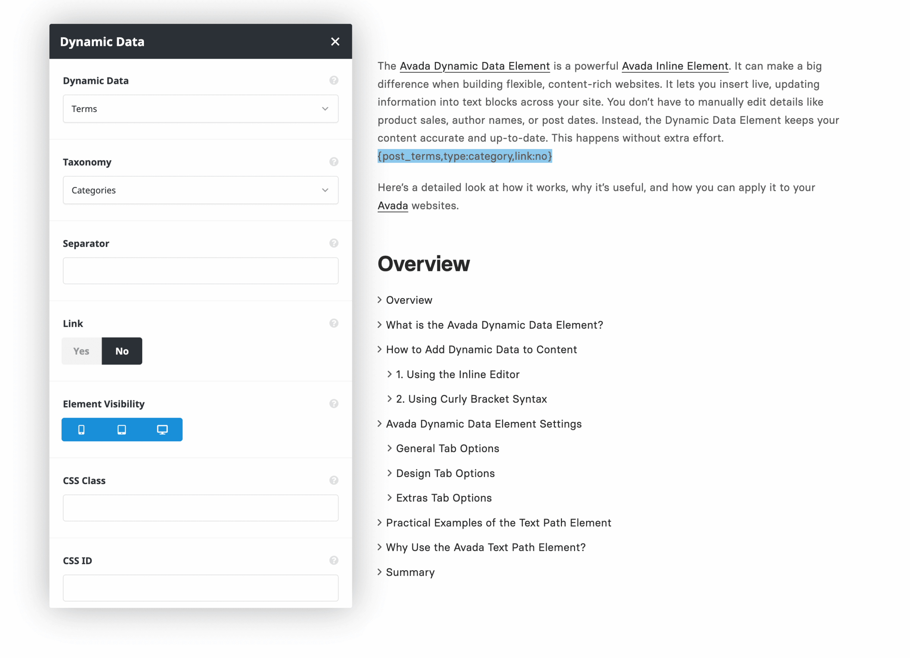Open the Taxonomy Categories dropdown

coord(200,190)
